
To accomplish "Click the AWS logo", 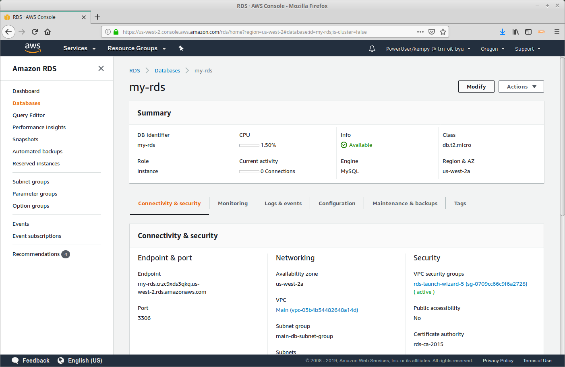I will point(33,48).
